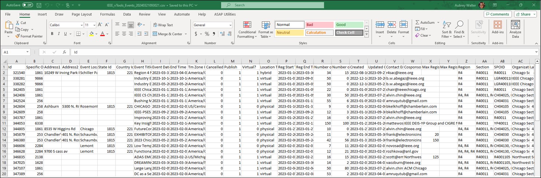The width and height of the screenshot is (541, 178).
Task: Expand the Clear dropdown in Editing
Action: [x=430, y=36]
